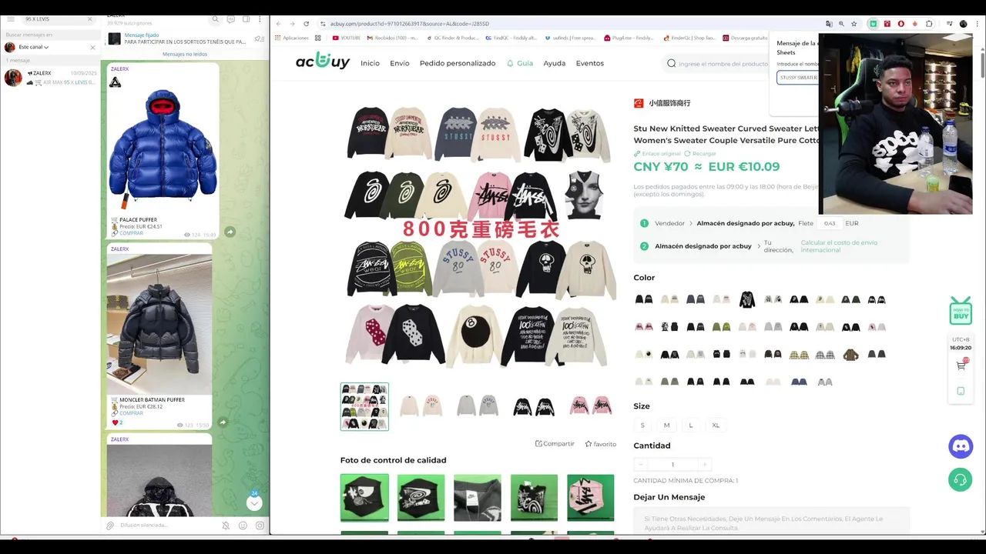Image resolution: width=986 pixels, height=554 pixels.
Task: Click the heart reaction on Moncler post
Action: click(118, 422)
